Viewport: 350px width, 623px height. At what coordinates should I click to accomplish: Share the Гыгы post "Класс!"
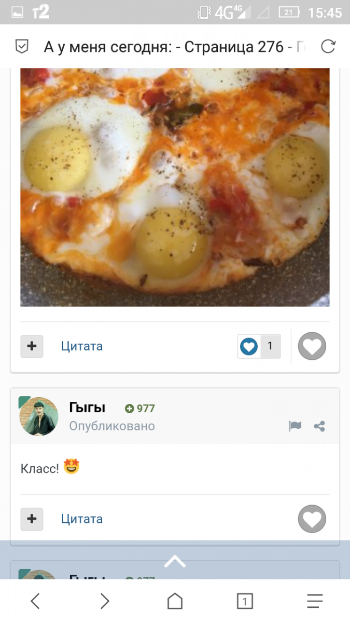[x=319, y=426]
